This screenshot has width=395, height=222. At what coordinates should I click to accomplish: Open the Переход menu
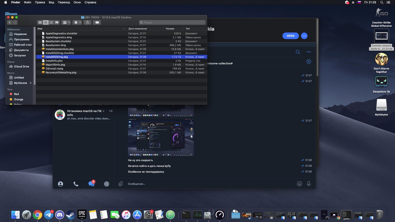pos(64,2)
